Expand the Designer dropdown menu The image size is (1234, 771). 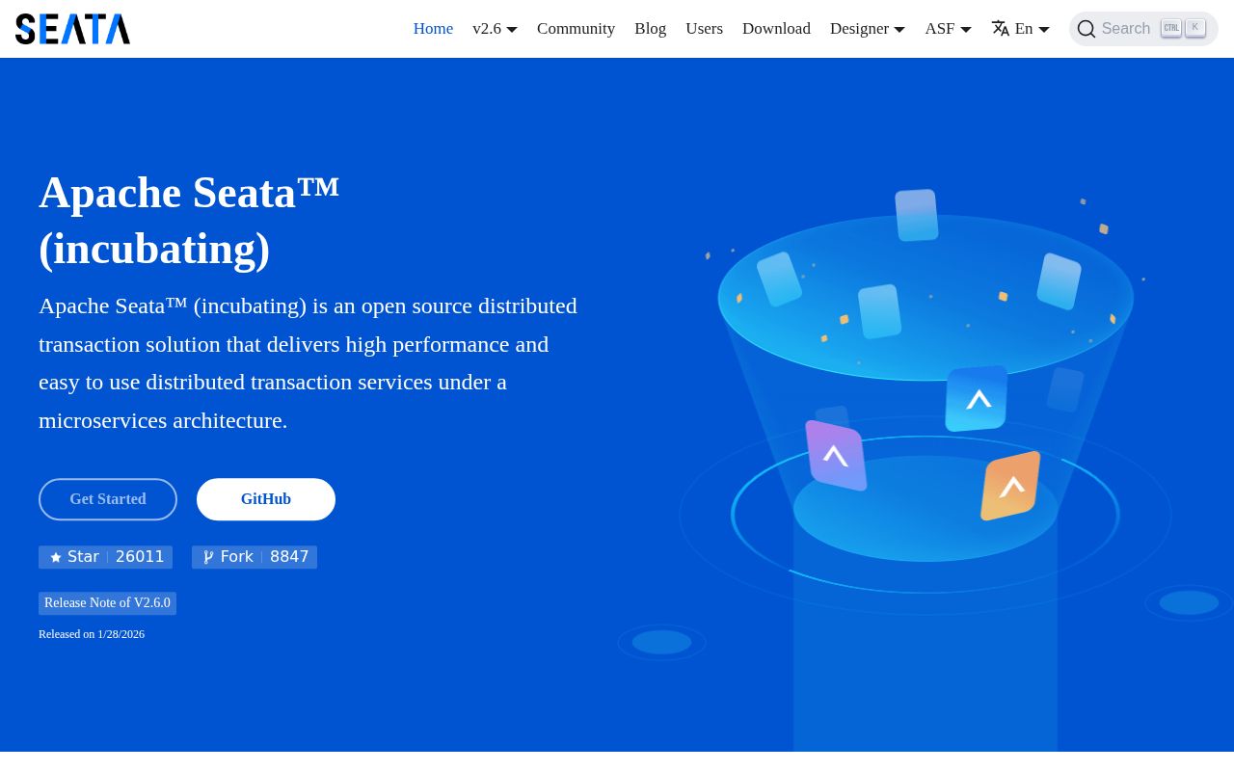coord(868,29)
